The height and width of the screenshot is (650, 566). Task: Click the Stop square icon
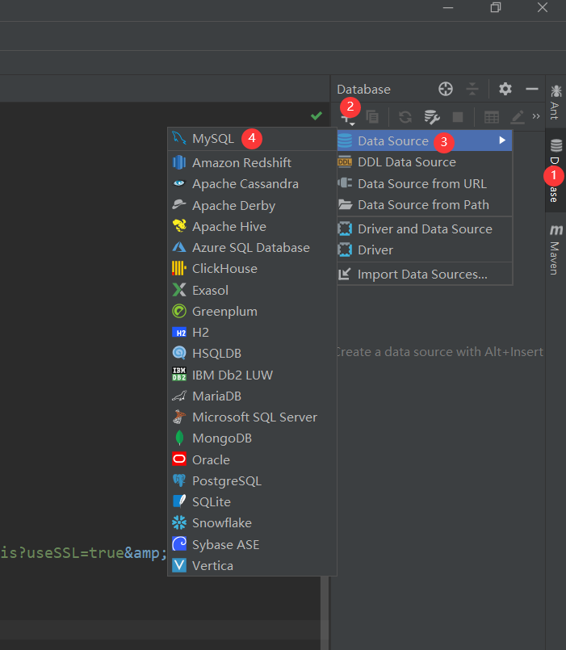(x=458, y=117)
